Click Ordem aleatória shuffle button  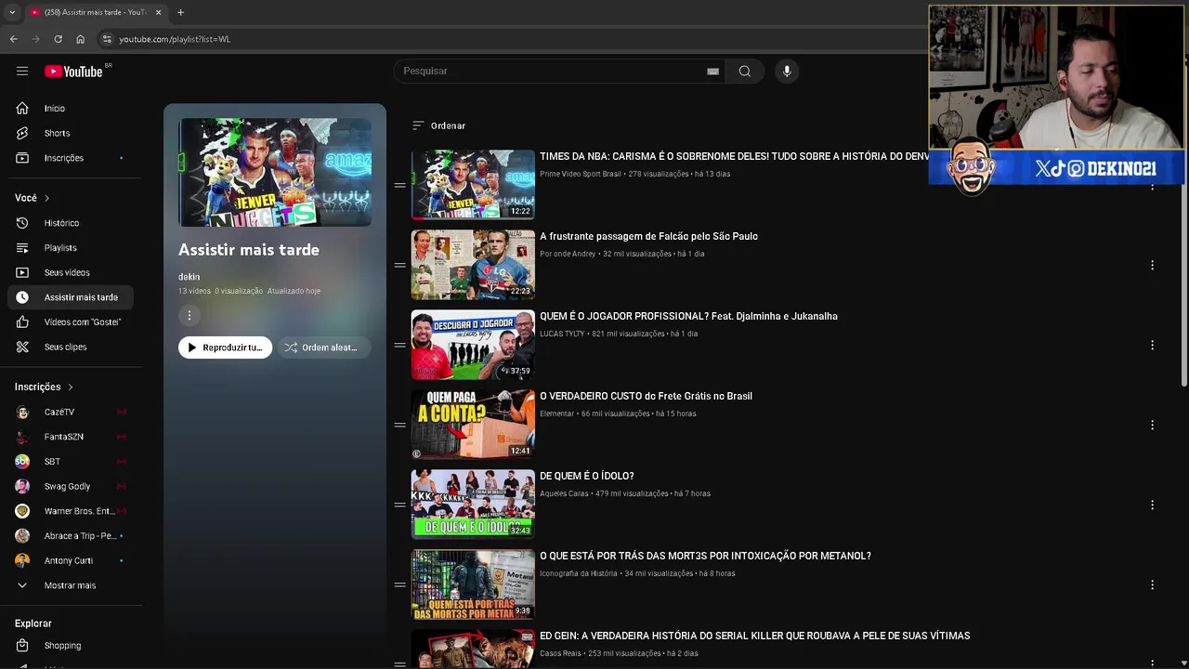pyautogui.click(x=322, y=348)
